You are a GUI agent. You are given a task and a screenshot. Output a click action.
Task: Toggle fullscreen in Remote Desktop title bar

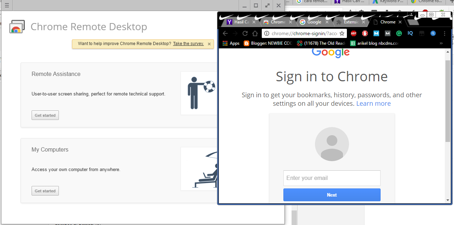click(x=267, y=5)
